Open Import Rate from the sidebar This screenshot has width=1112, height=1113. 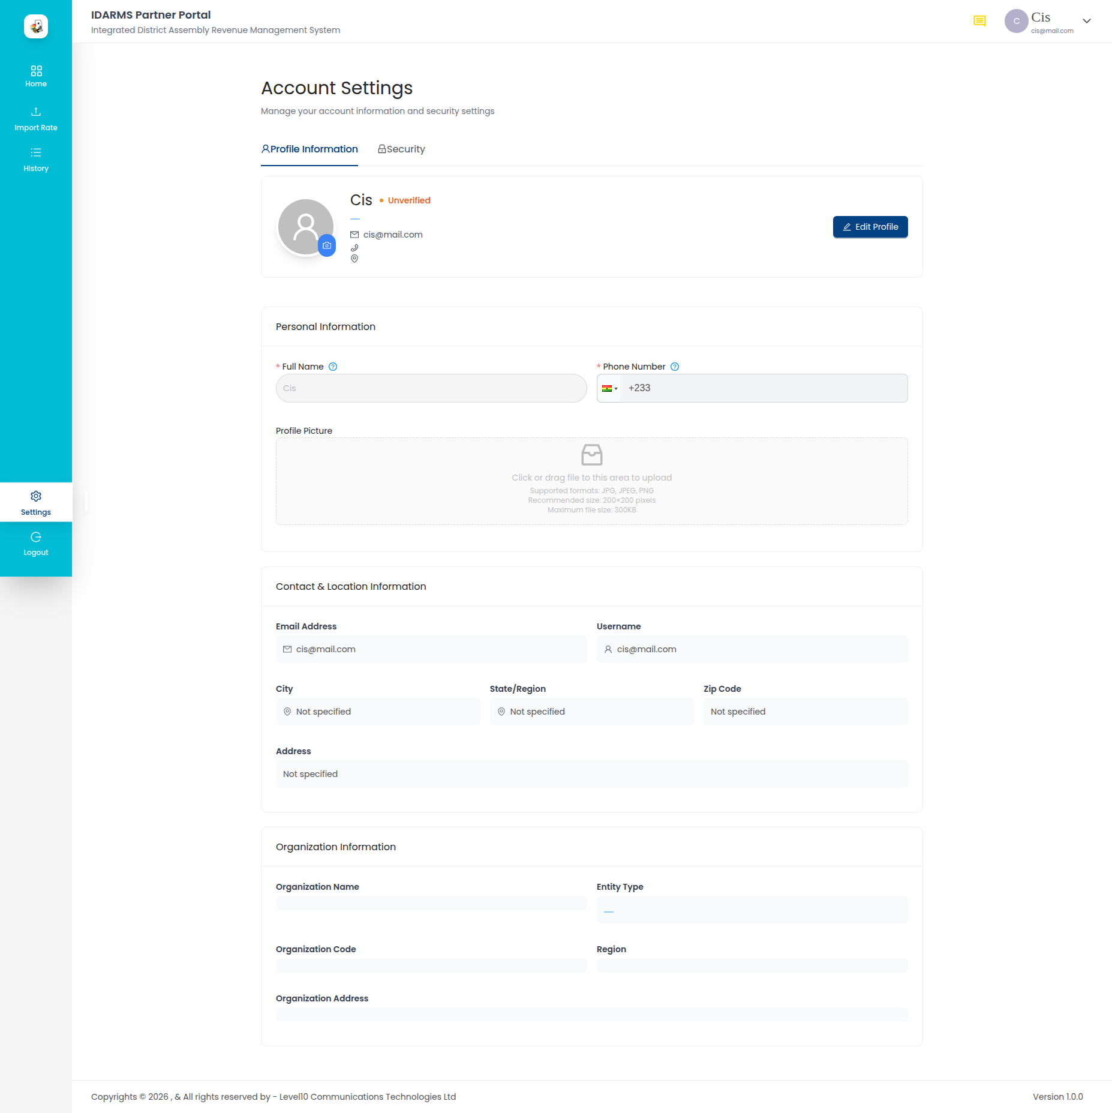click(x=36, y=119)
